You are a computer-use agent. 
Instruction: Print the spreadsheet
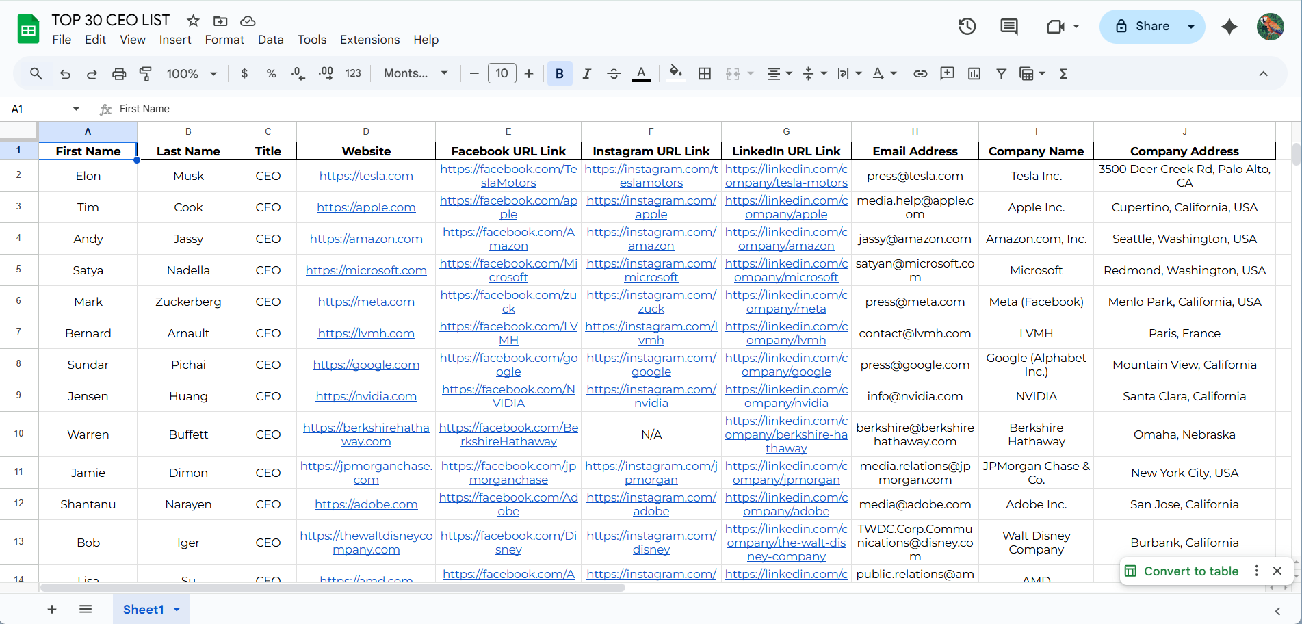tap(119, 74)
